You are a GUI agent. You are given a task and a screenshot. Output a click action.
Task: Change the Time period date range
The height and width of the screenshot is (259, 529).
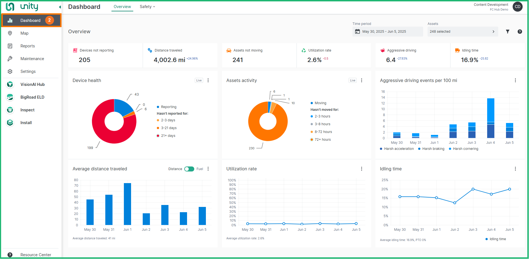(x=387, y=31)
